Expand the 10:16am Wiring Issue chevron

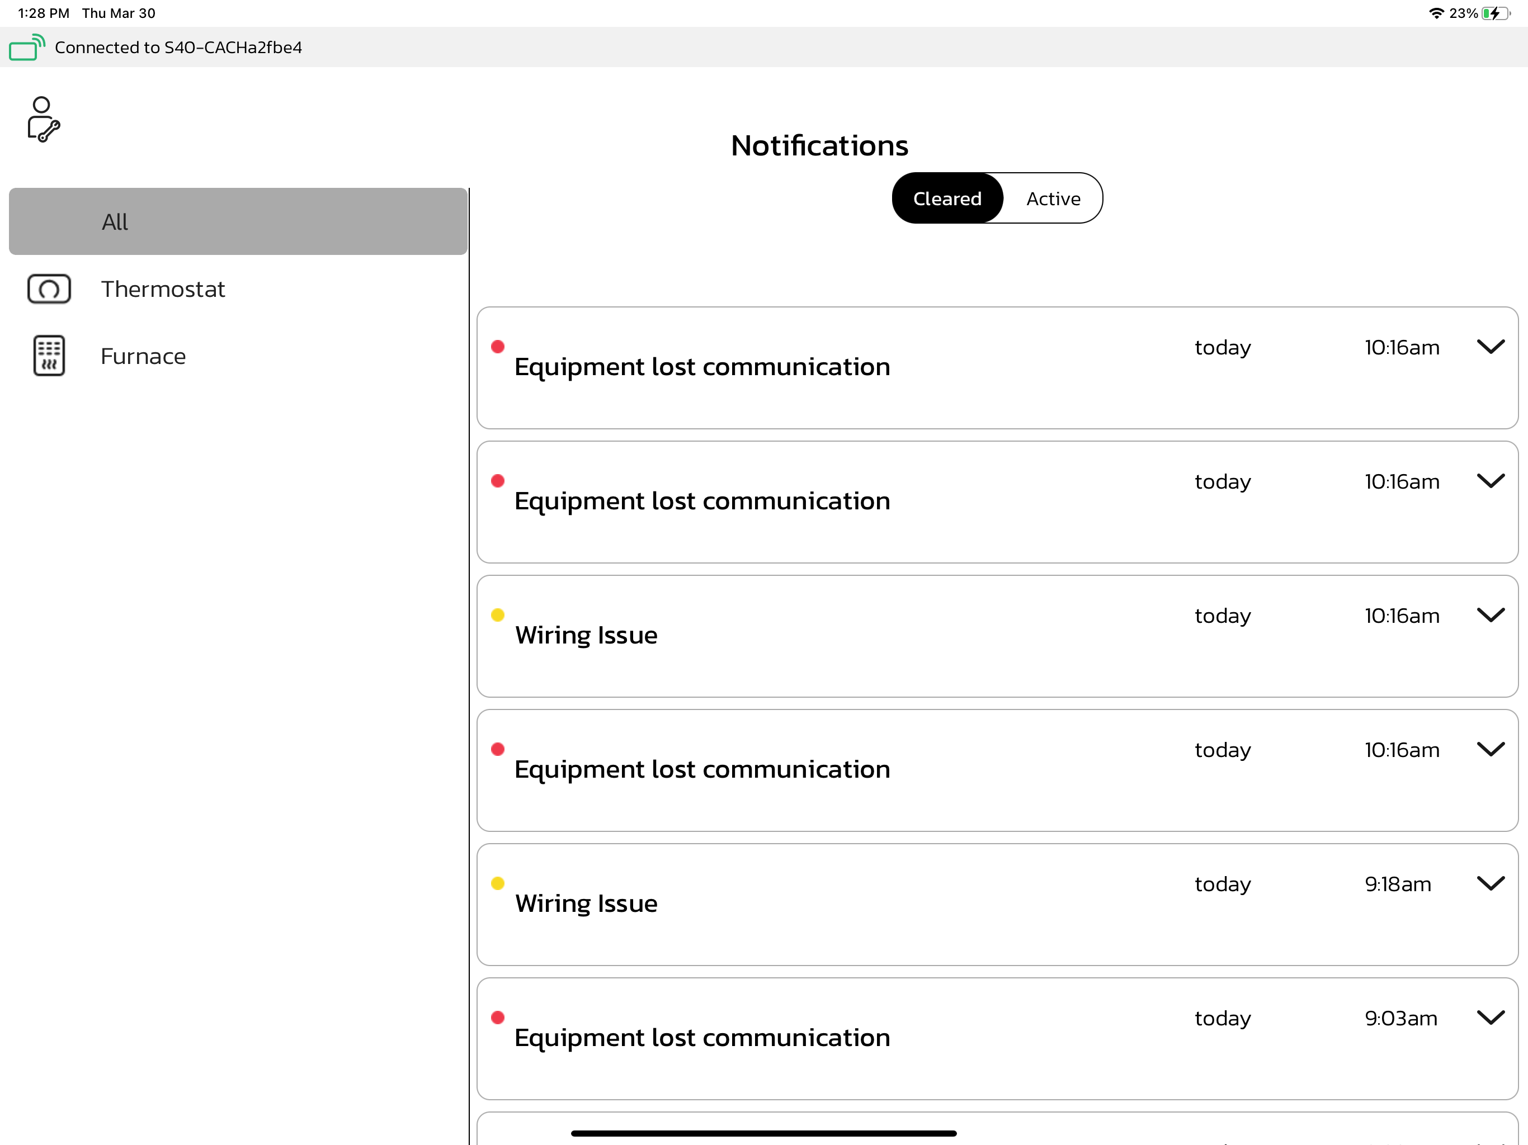[1490, 614]
